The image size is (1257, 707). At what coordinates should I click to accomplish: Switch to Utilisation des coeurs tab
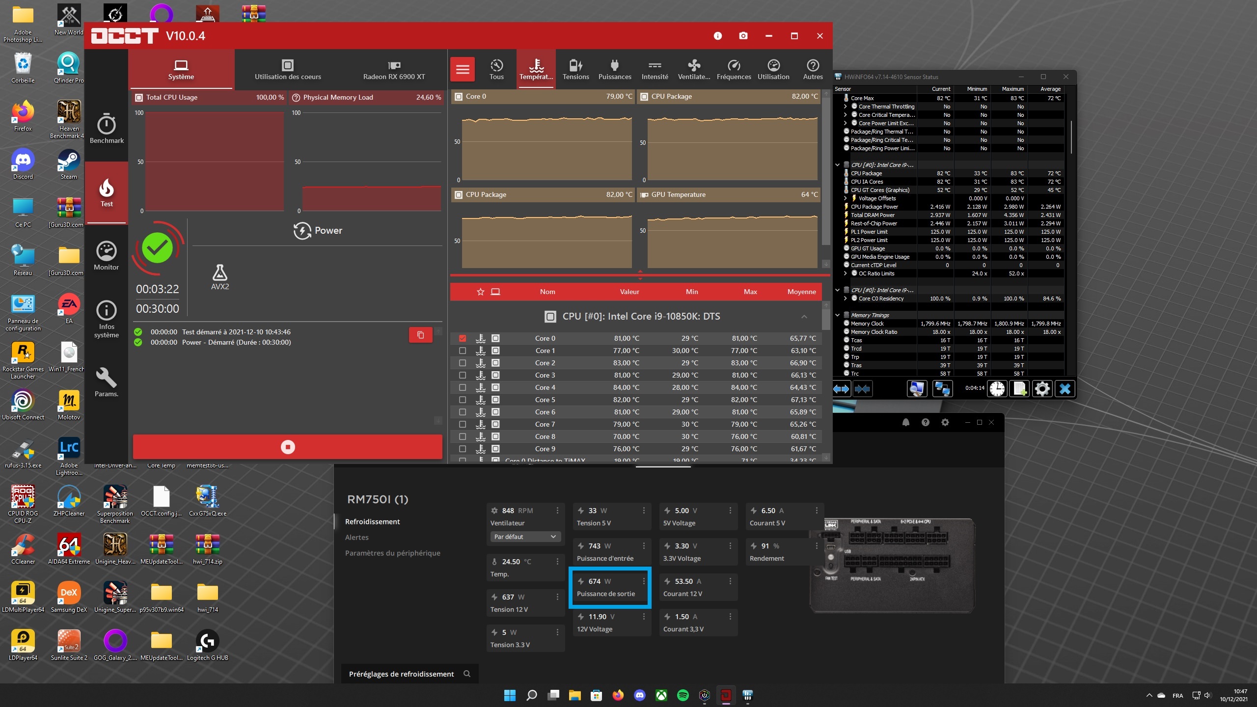pos(288,70)
